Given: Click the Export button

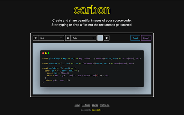Looking at the screenshot, I should [x=146, y=38].
